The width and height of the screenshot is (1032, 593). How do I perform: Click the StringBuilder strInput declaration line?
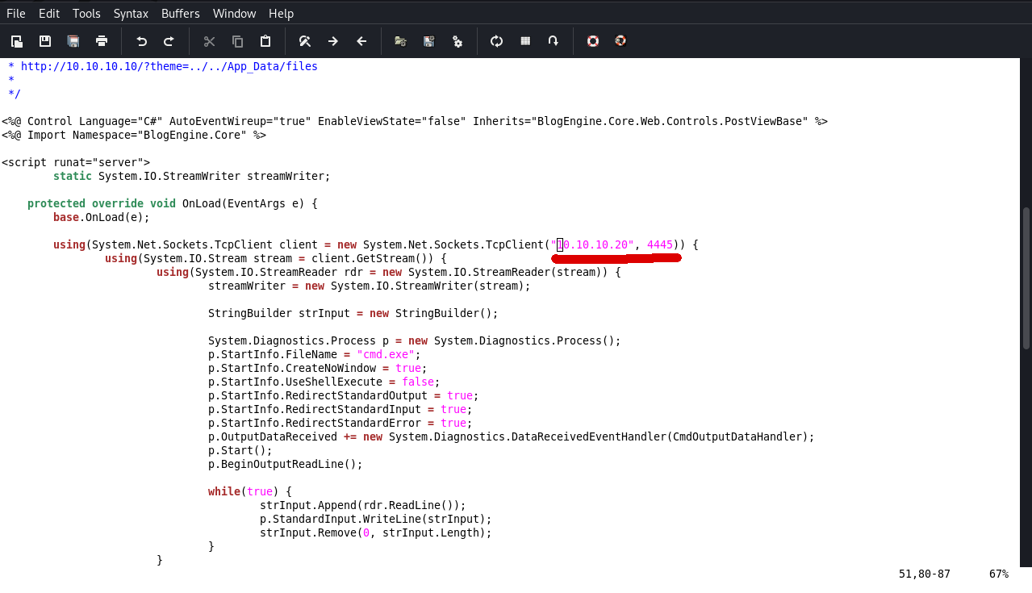coord(353,313)
